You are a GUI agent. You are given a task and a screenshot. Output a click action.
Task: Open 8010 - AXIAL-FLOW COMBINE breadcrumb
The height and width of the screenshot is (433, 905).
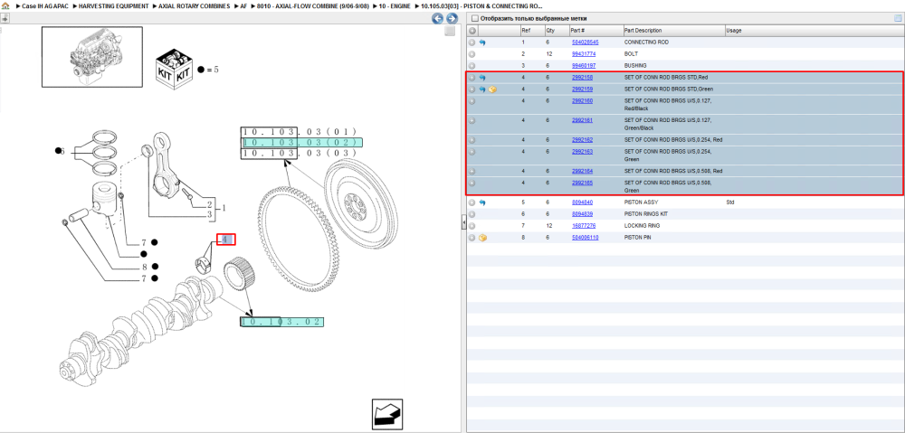pyautogui.click(x=313, y=5)
